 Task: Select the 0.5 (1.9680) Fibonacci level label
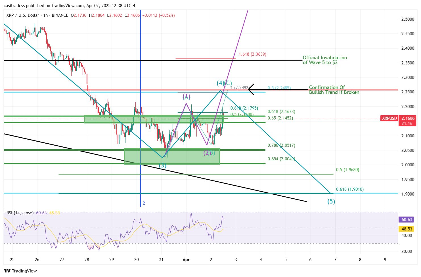[347, 170]
